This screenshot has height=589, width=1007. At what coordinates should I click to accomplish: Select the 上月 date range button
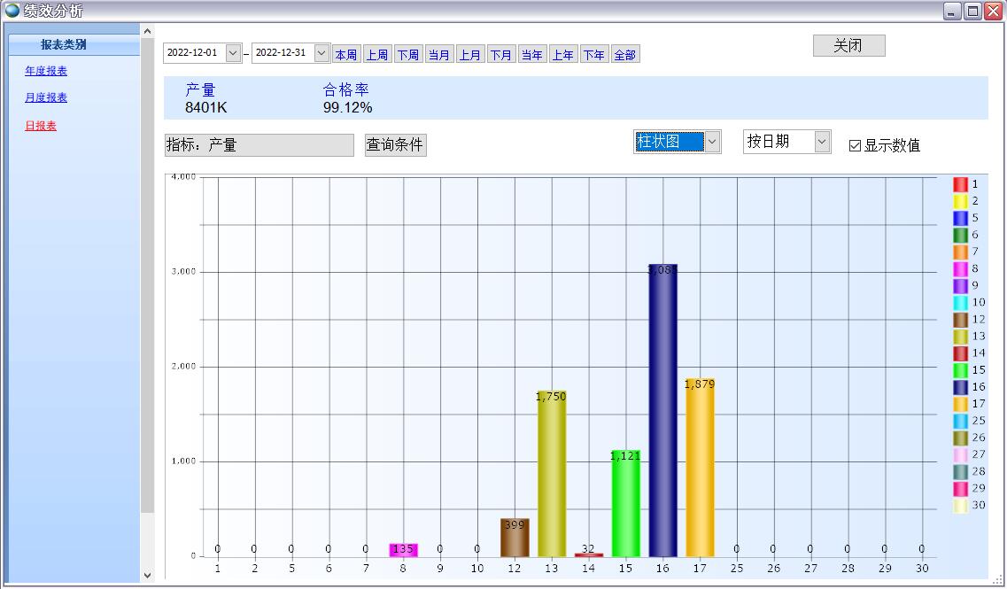click(469, 55)
